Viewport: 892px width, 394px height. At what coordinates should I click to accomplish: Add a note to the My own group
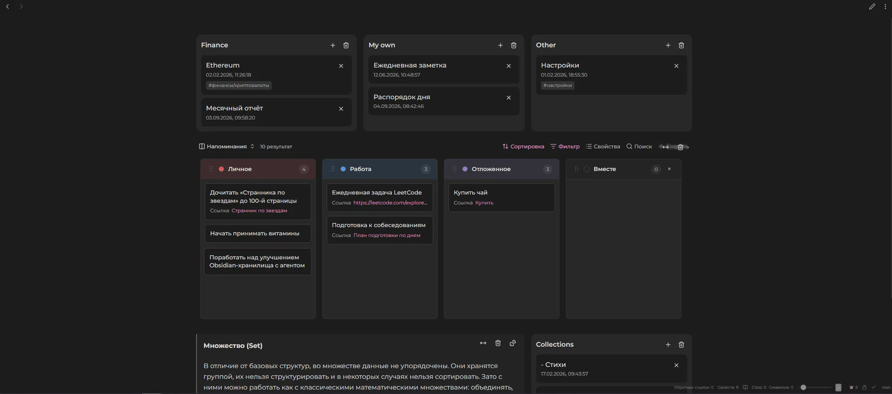pos(500,45)
